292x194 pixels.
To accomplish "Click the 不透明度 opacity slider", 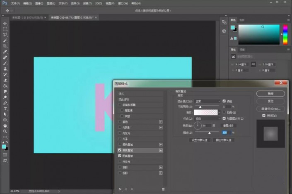I will click(207, 106).
